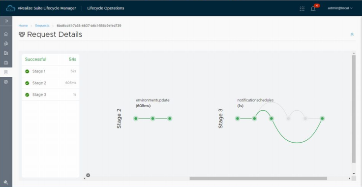Click the second sidebar icon below Home
362x187 pixels.
click(6, 43)
